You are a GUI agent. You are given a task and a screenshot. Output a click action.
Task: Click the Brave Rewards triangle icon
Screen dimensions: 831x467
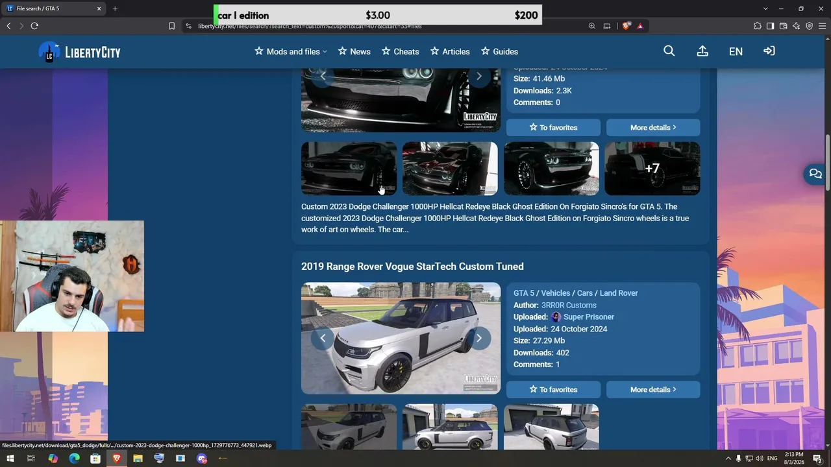[640, 26]
